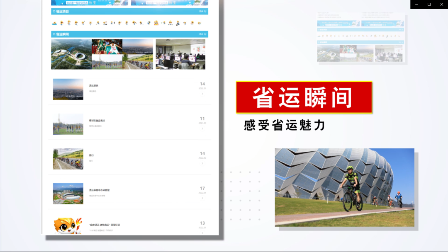Click arrow icon beside 清远体育中心体育馆 entry
448x252 pixels.
pyautogui.click(x=202, y=198)
